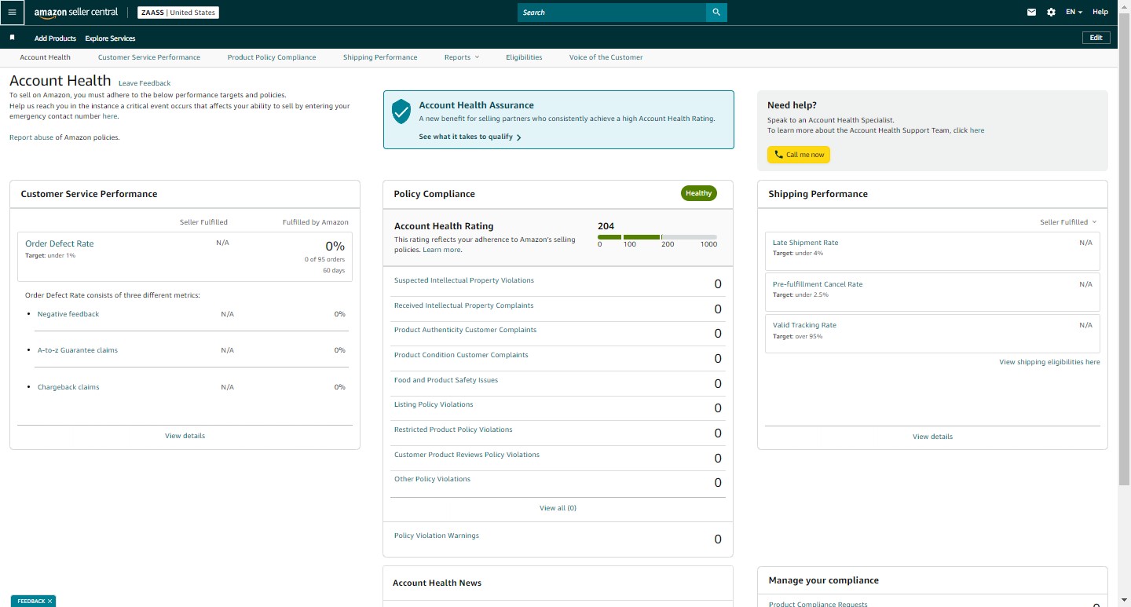Click View all (0) policy violations
The height and width of the screenshot is (607, 1131).
click(558, 508)
